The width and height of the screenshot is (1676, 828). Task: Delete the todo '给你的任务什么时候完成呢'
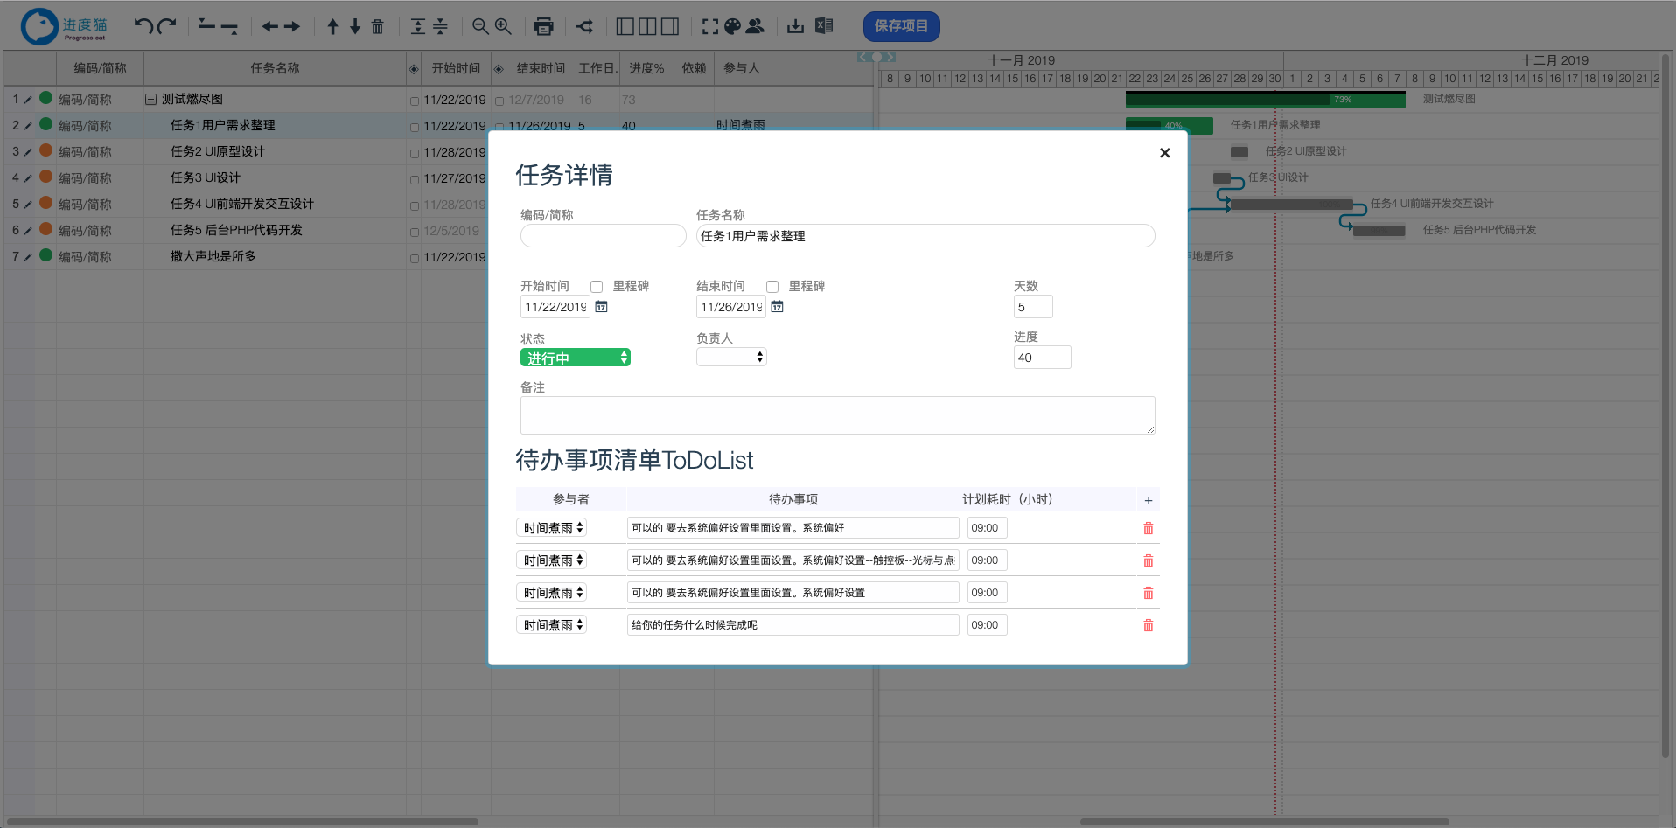pyautogui.click(x=1149, y=625)
